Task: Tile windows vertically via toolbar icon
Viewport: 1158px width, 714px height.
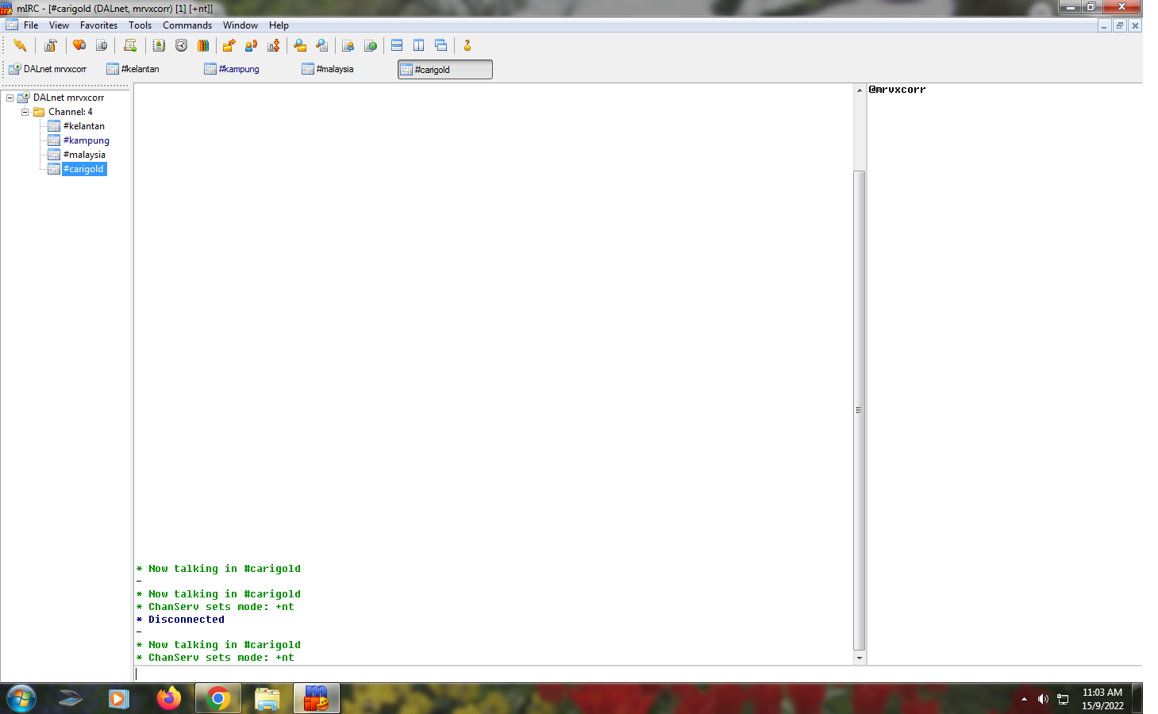Action: point(418,45)
